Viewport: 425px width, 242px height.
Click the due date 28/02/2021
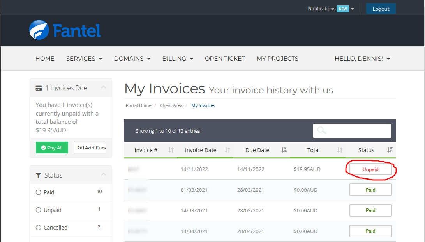pos(251,190)
